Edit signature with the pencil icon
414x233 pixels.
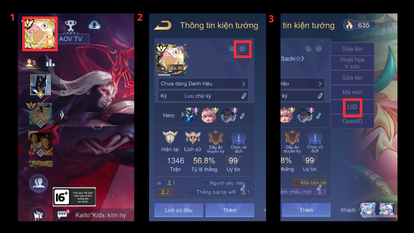pyautogui.click(x=244, y=96)
